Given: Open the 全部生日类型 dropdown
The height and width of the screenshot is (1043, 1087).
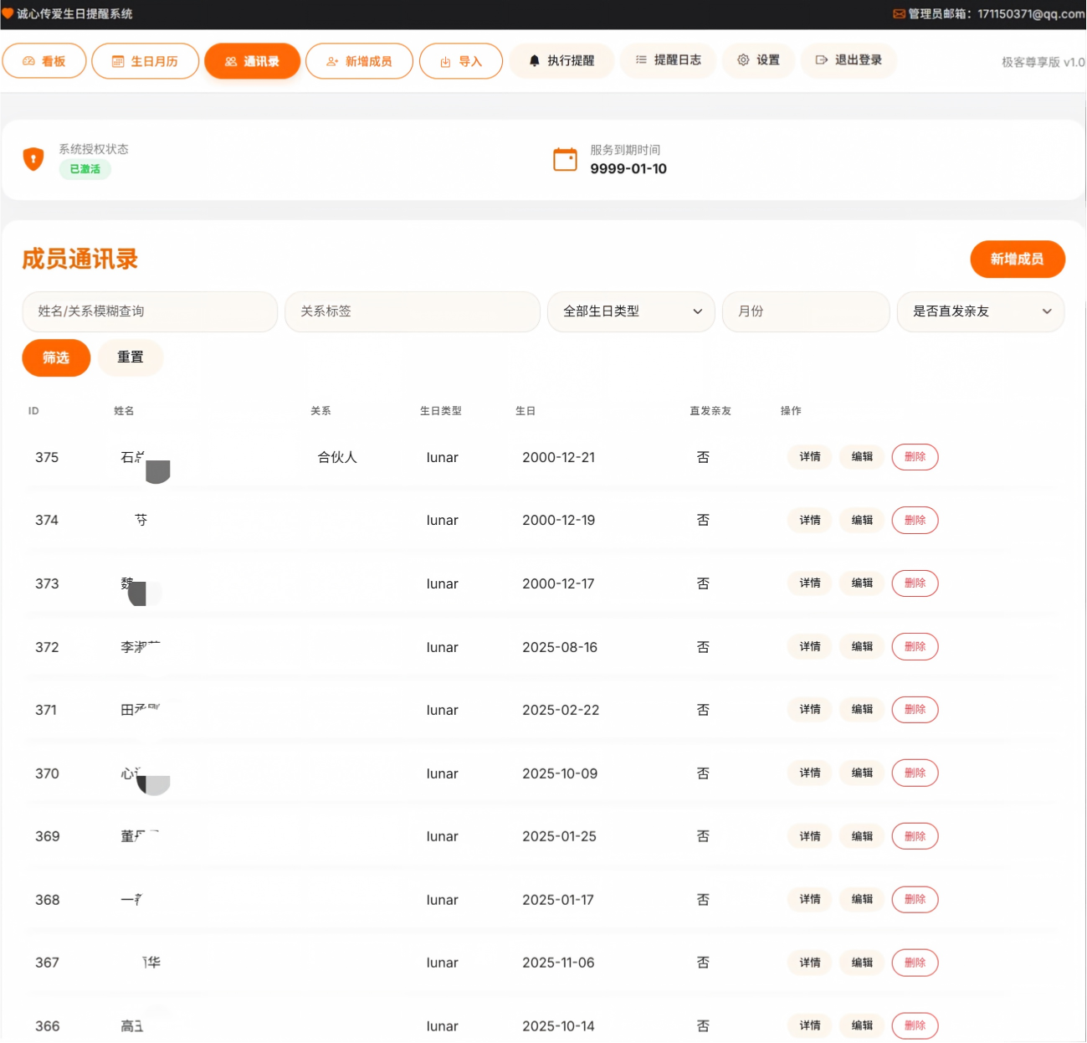Looking at the screenshot, I should (631, 311).
